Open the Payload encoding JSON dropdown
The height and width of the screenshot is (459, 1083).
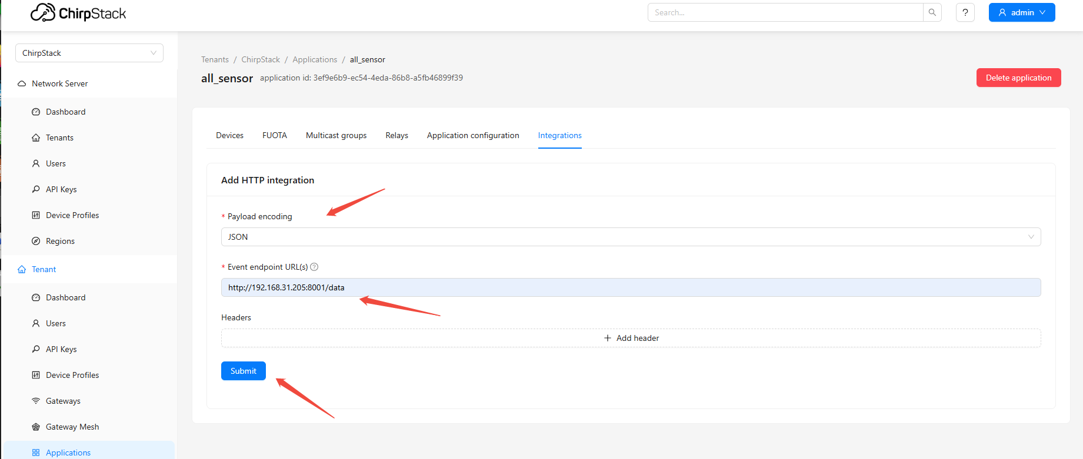coord(631,237)
